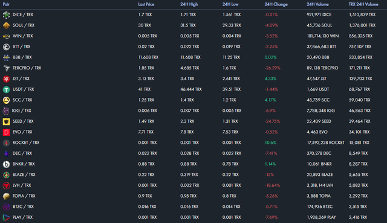Open the IGG / TRX pair
387x223 pixels.
pyautogui.click(x=22, y=111)
